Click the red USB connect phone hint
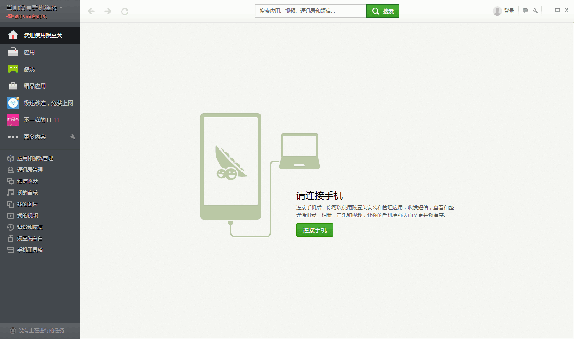 pyautogui.click(x=27, y=16)
